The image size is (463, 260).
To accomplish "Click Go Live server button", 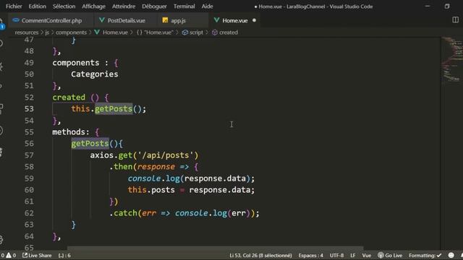I will (390, 255).
